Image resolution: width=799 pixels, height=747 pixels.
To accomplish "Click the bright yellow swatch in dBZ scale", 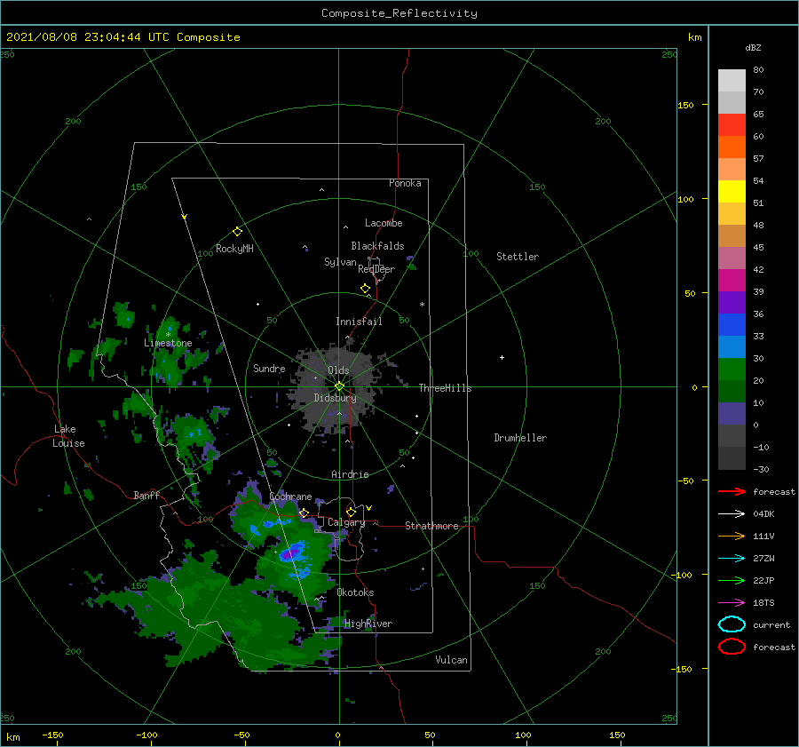I will (x=732, y=192).
